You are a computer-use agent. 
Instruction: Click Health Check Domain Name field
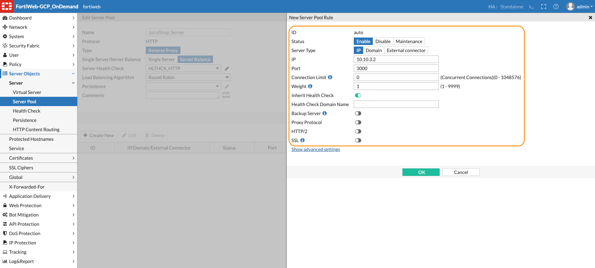[x=396, y=104]
